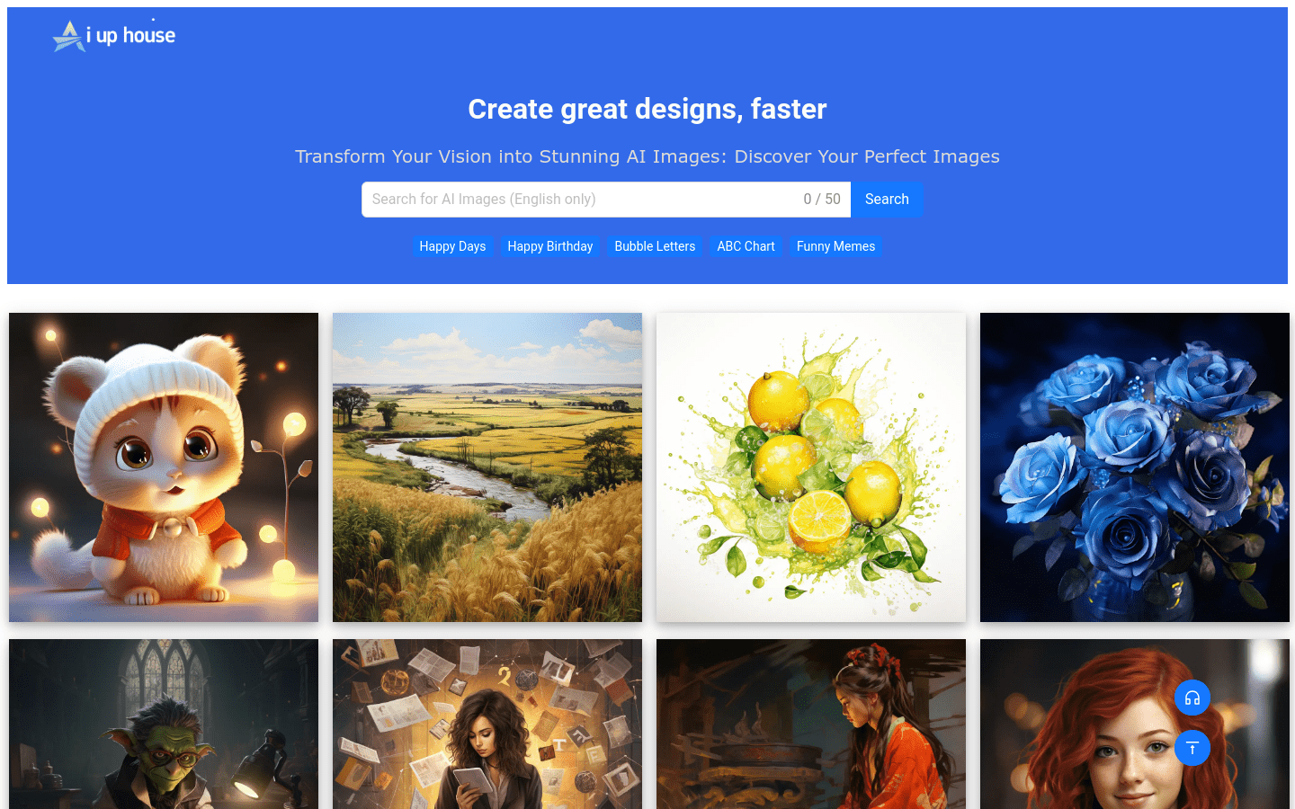
Task: Open the headset support floating button
Action: [x=1192, y=698]
